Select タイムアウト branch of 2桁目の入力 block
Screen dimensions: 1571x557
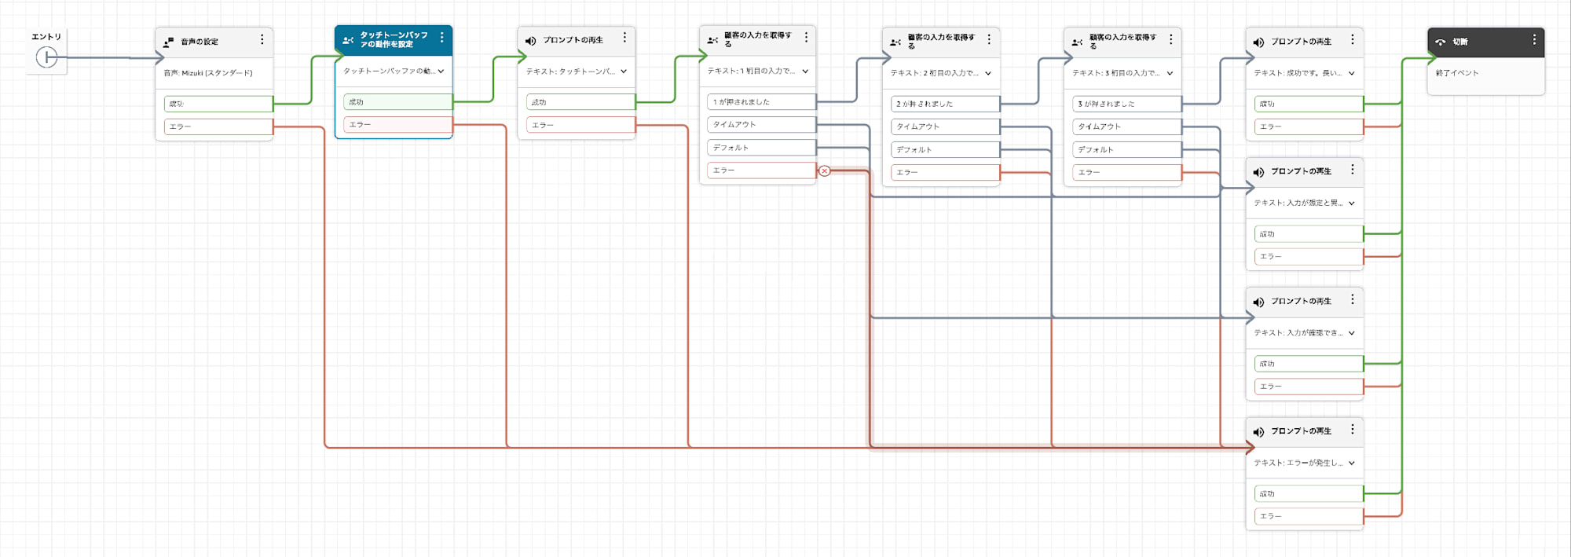coord(946,126)
